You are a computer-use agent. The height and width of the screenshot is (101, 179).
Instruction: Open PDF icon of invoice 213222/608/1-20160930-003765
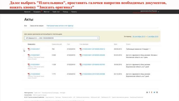coord(81,65)
